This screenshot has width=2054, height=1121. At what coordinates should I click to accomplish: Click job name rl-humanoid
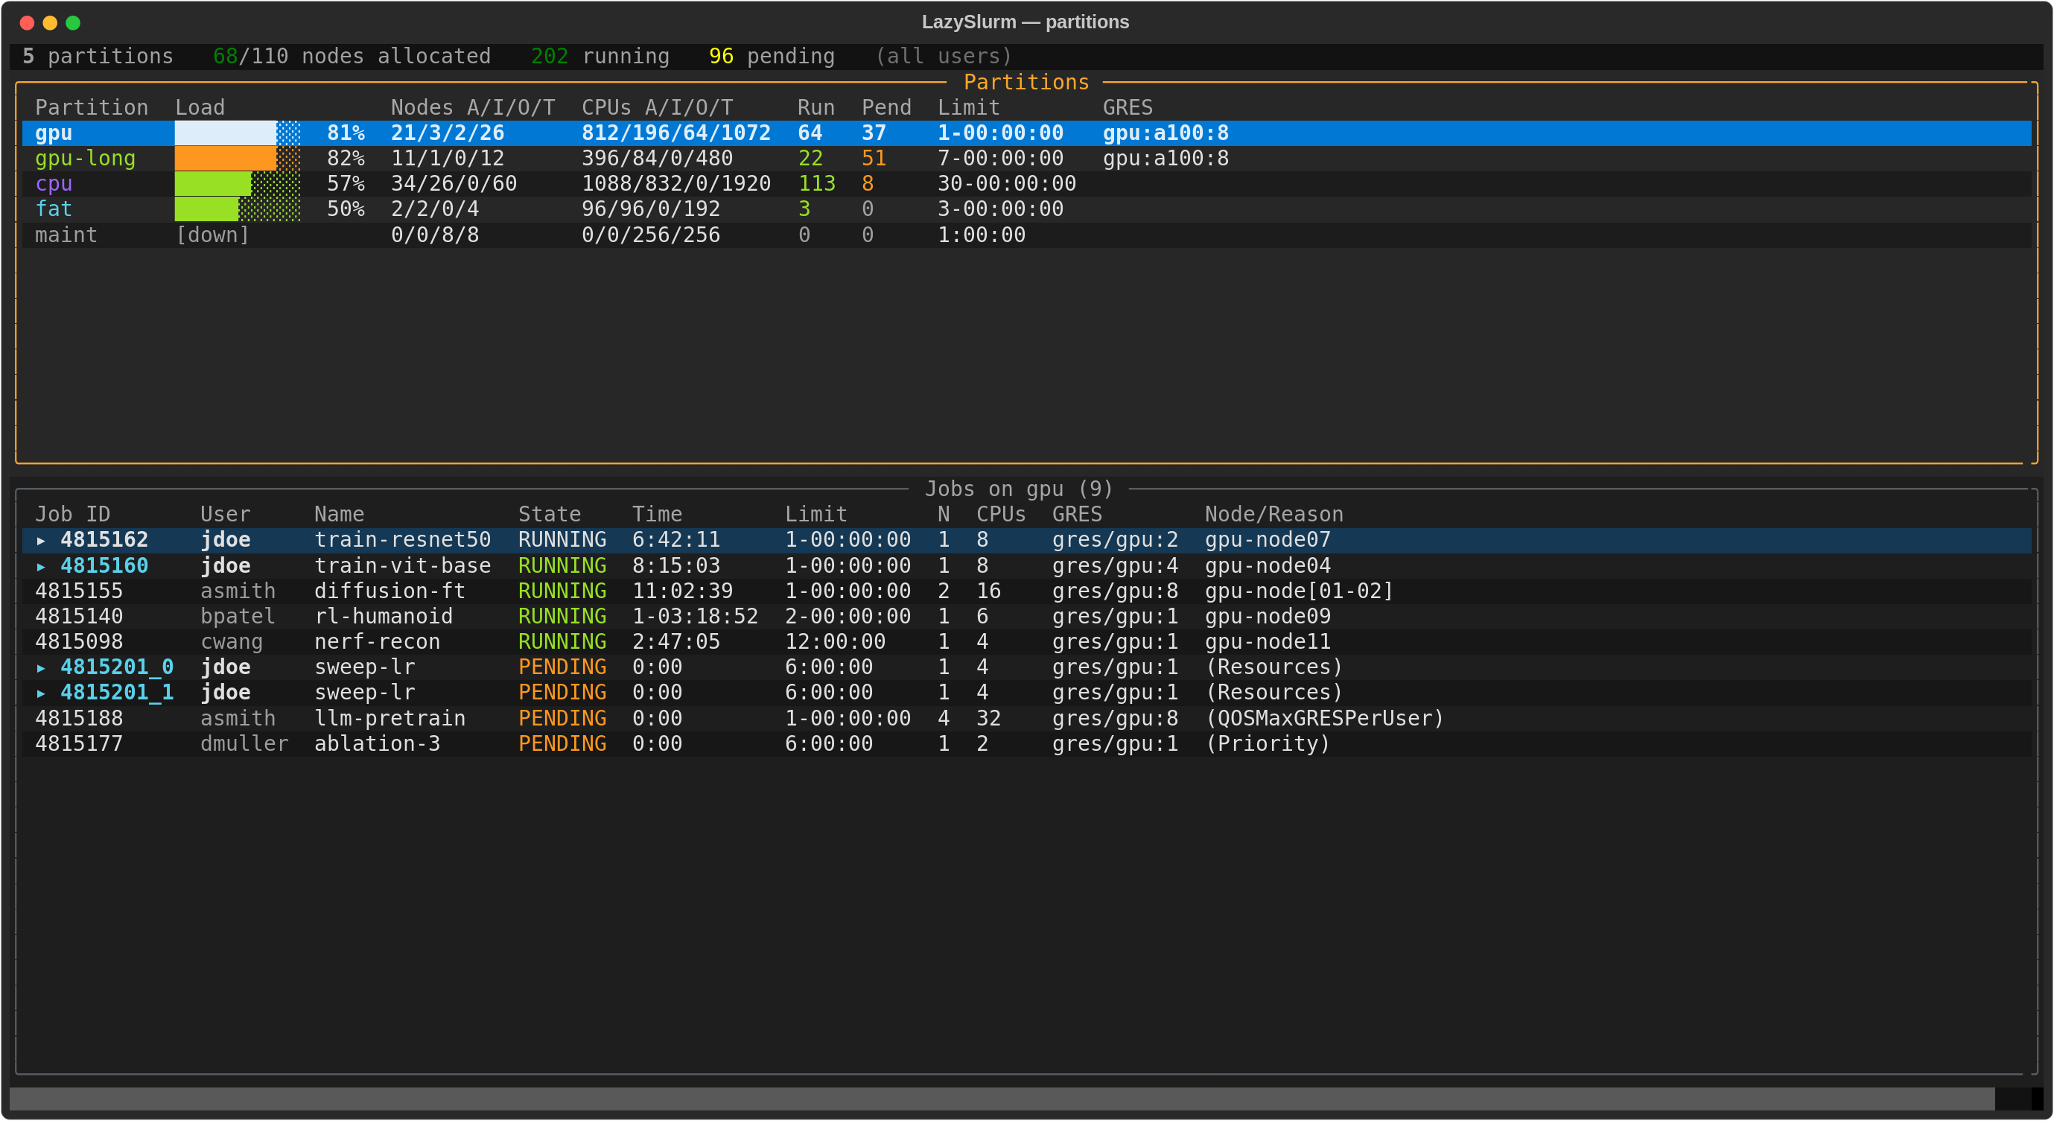tap(384, 617)
